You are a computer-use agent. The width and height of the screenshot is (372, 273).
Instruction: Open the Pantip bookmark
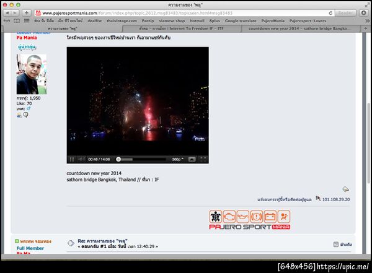pos(148,21)
